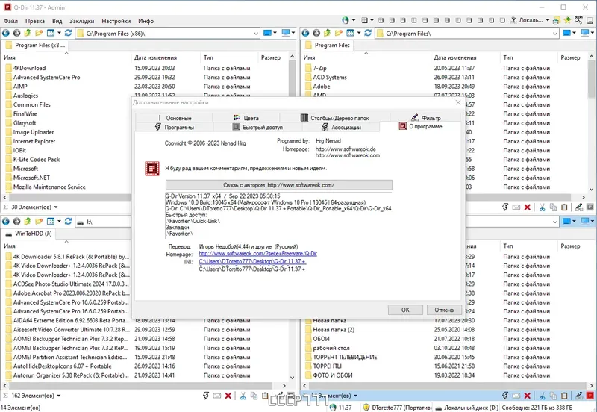This screenshot has width=597, height=412.
Task: Click Локальный диск (D:) in status bar
Action: tap(466, 408)
